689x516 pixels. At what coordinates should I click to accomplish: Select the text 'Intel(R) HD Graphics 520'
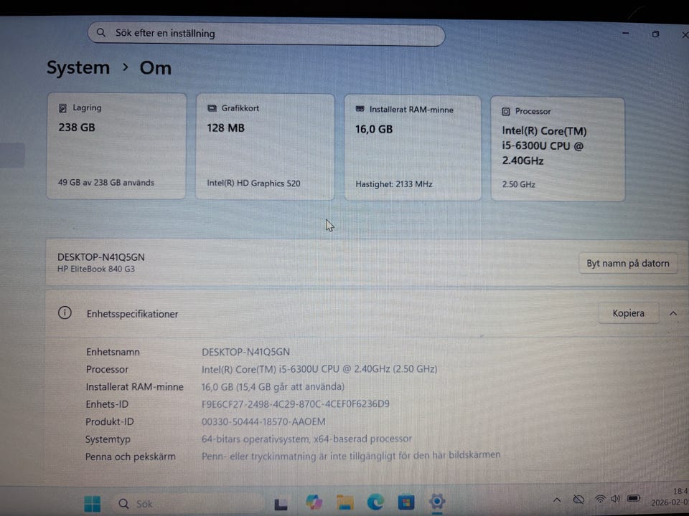(253, 183)
